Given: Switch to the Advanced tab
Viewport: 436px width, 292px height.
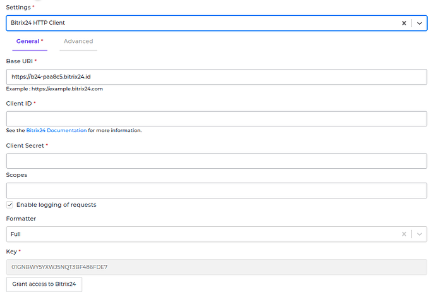Looking at the screenshot, I should pyautogui.click(x=78, y=42).
